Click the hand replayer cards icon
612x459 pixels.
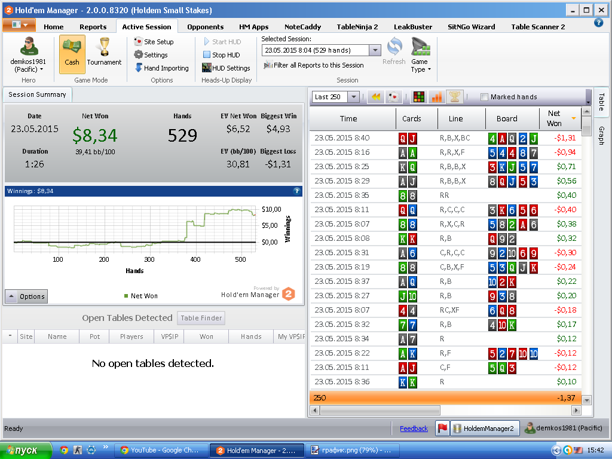click(x=394, y=97)
